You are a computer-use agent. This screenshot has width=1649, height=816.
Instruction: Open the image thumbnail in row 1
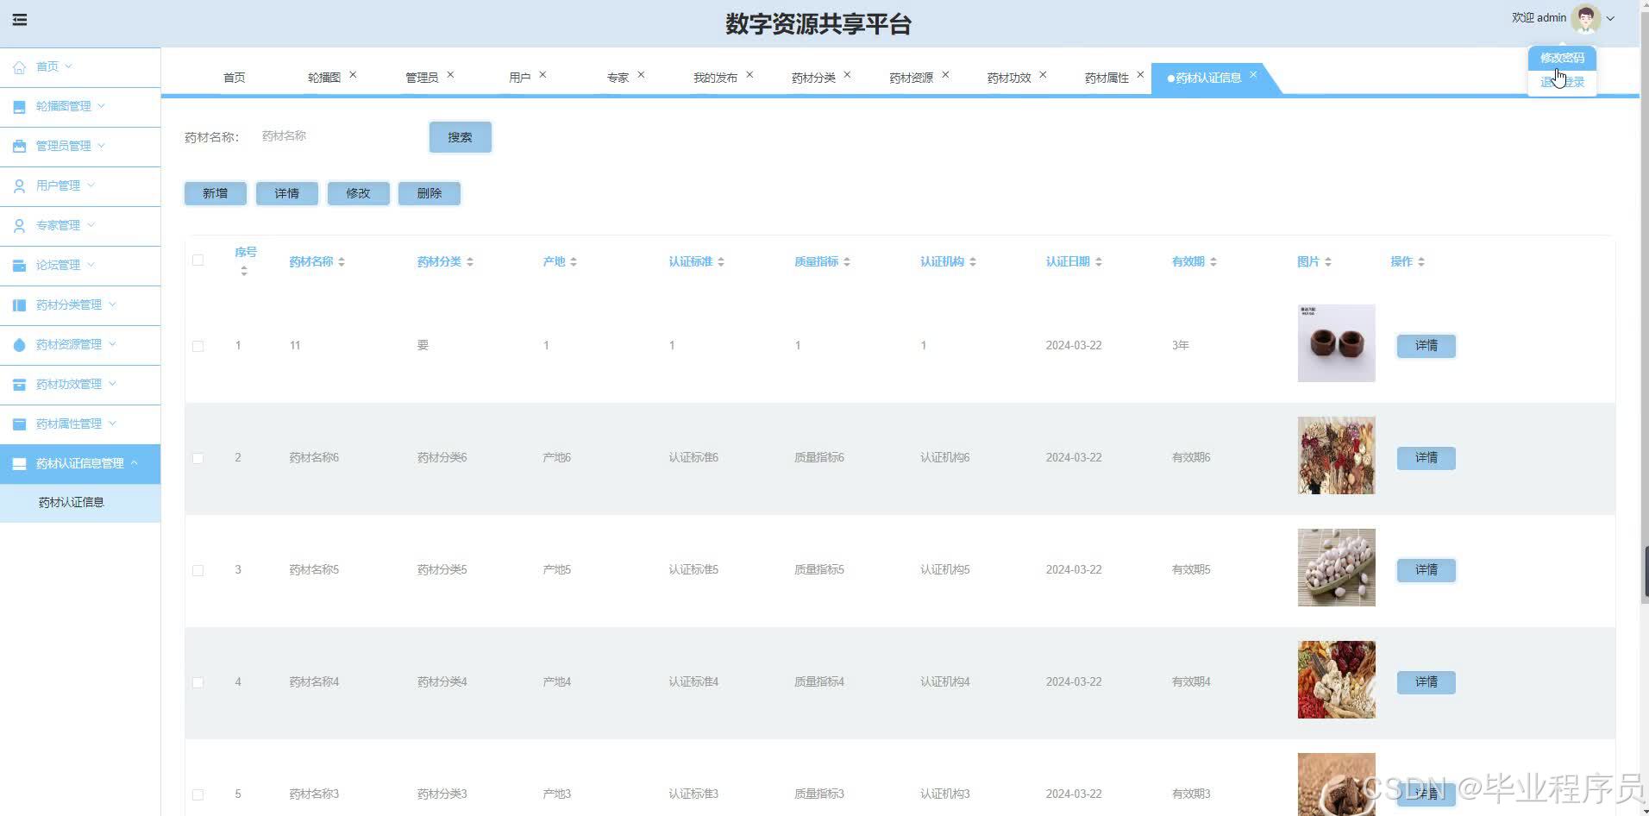1336,343
